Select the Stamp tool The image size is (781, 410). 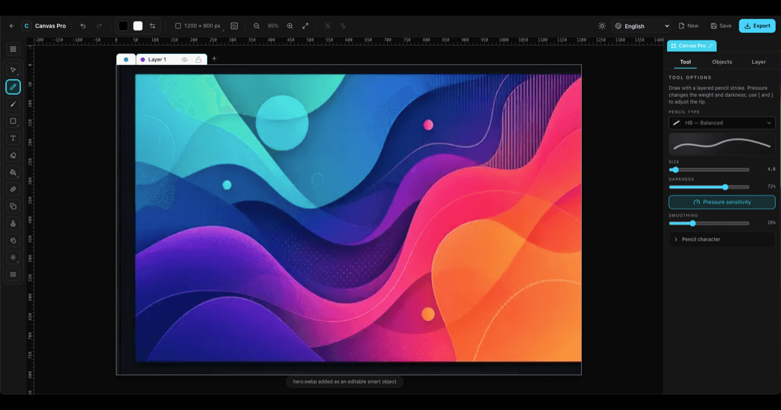click(x=13, y=223)
